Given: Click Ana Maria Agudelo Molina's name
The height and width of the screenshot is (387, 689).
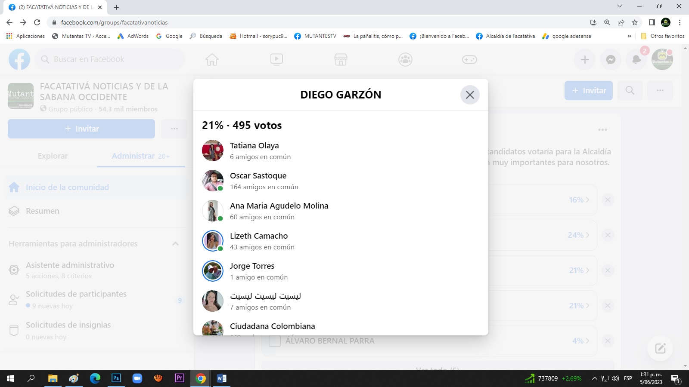Looking at the screenshot, I should [279, 206].
